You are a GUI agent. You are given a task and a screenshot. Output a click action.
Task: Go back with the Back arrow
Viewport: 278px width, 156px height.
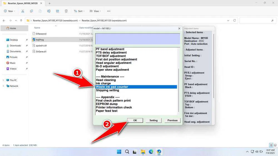point(4,21)
